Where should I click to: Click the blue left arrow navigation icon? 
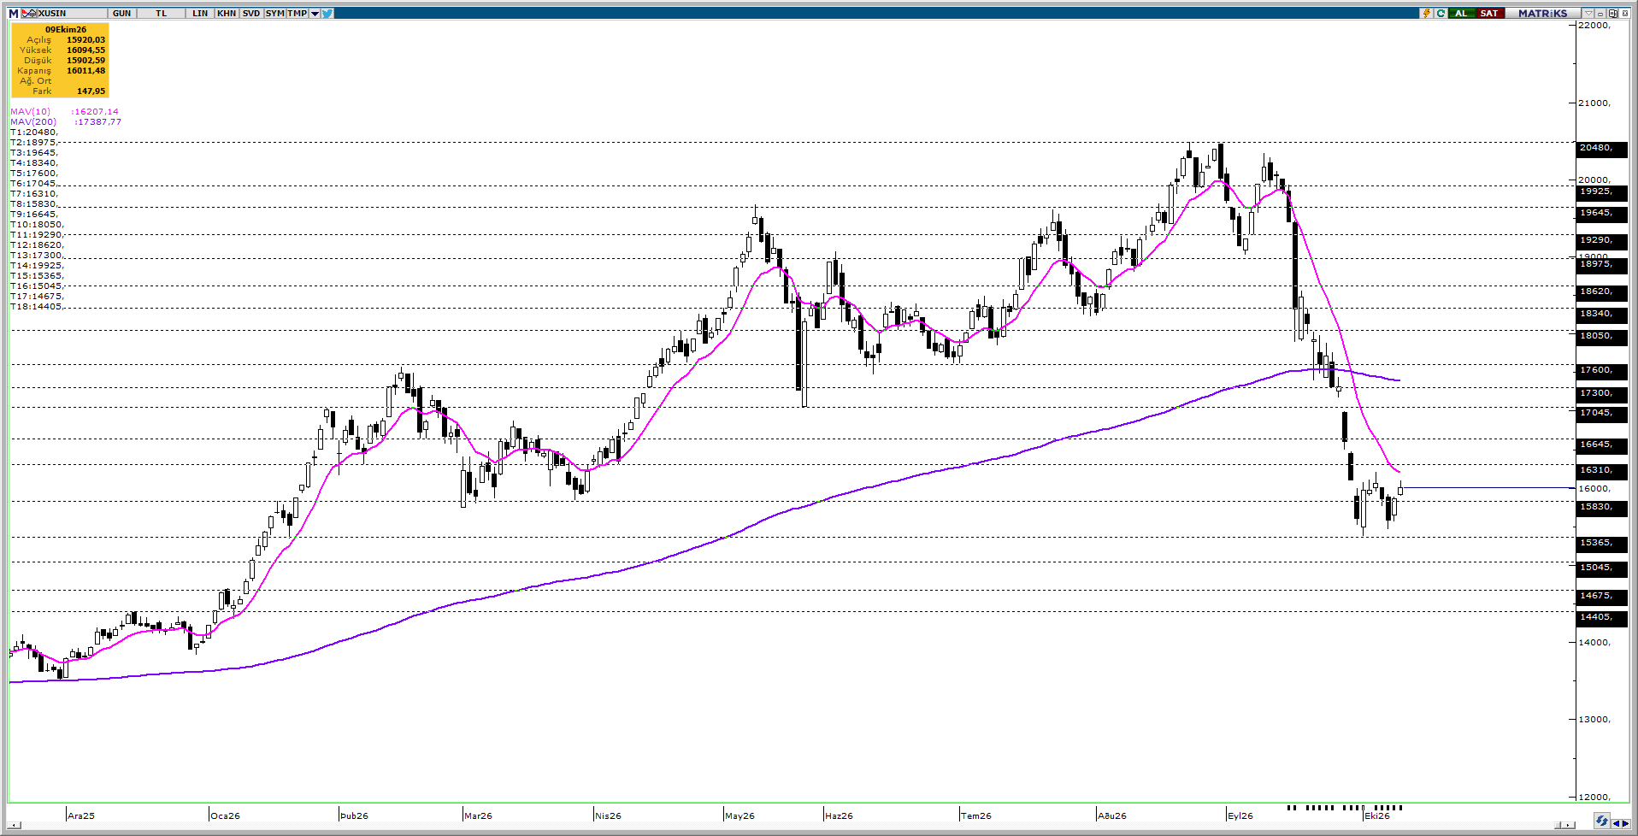click(x=1616, y=823)
